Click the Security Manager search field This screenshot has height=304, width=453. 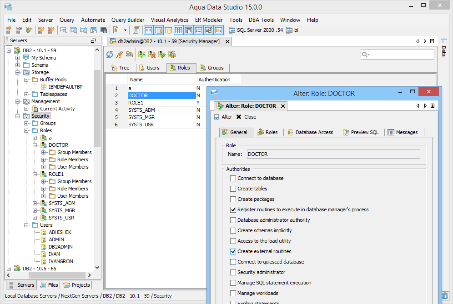tap(398, 54)
